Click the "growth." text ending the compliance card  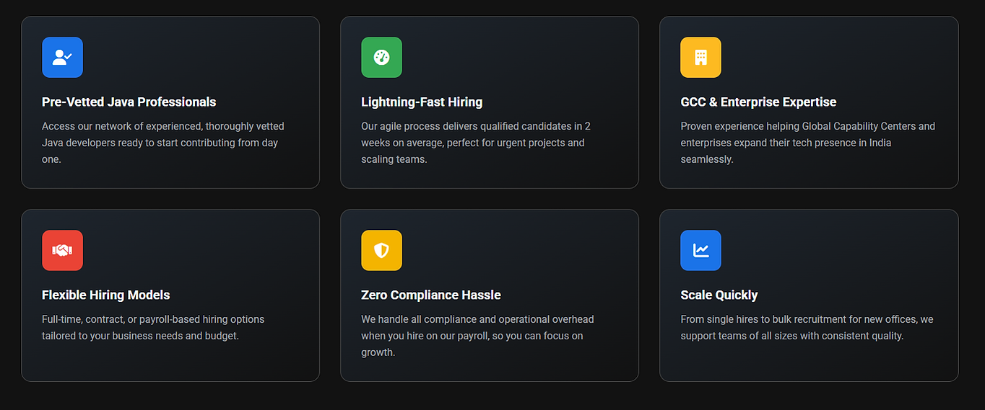[x=378, y=352]
